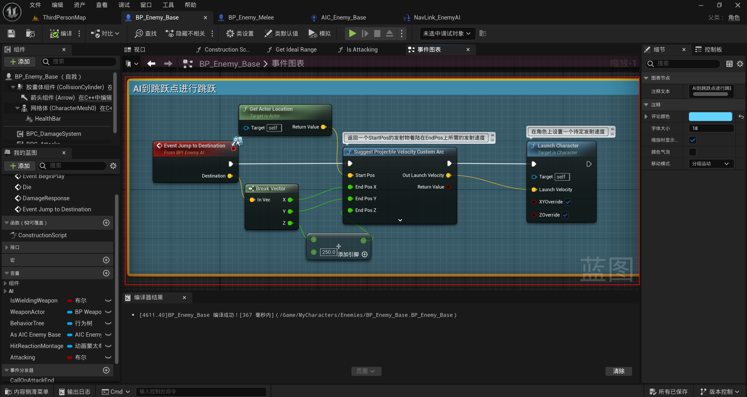
Task: Toggle the XYOverride checkbox
Action: pyautogui.click(x=568, y=202)
